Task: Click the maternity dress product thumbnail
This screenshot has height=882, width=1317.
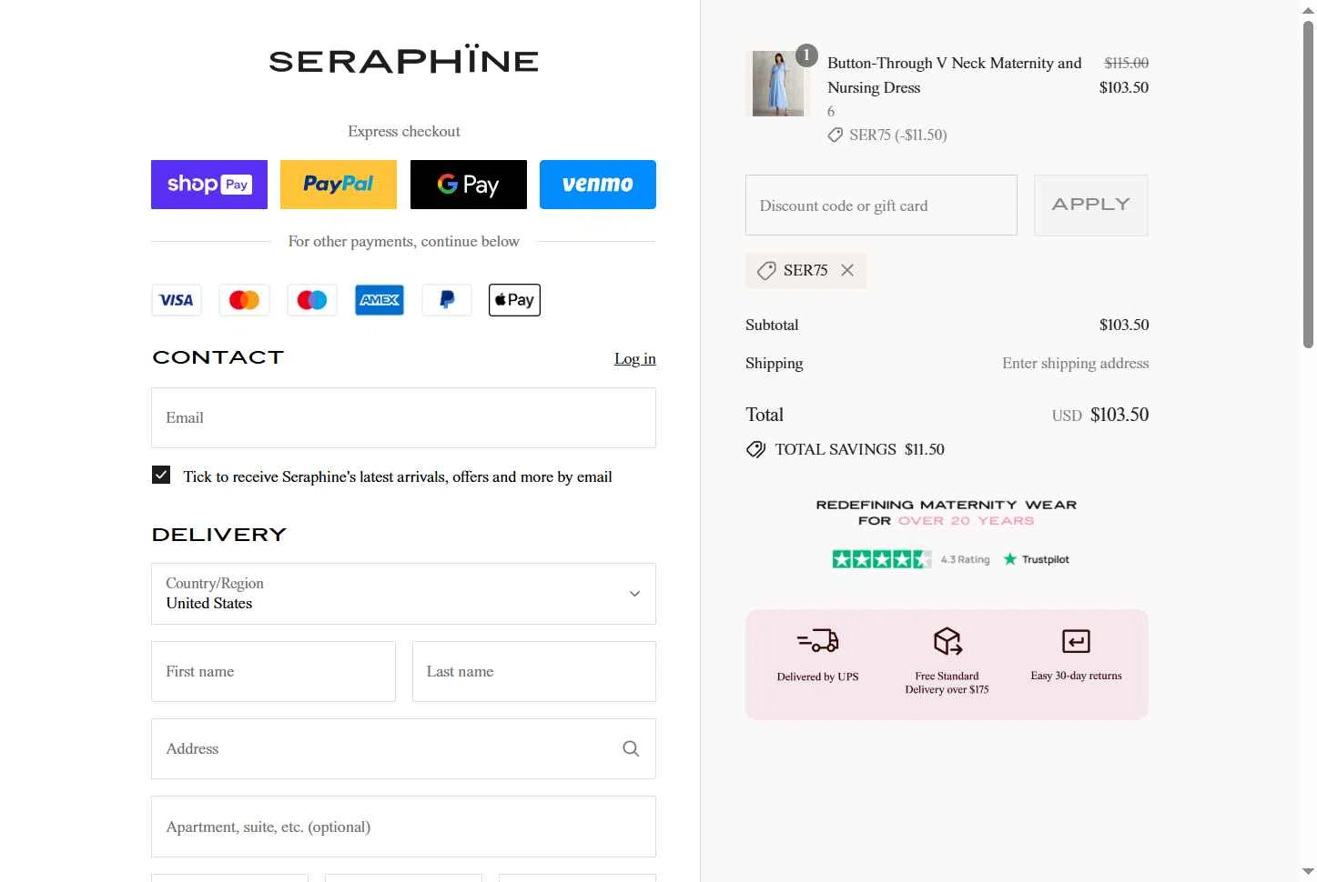Action: pyautogui.click(x=778, y=84)
